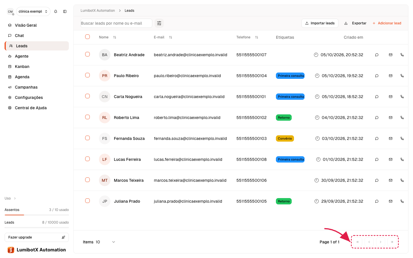The width and height of the screenshot is (413, 258).
Task: Open Visão Geral in sidebar
Action: [x=37, y=25]
